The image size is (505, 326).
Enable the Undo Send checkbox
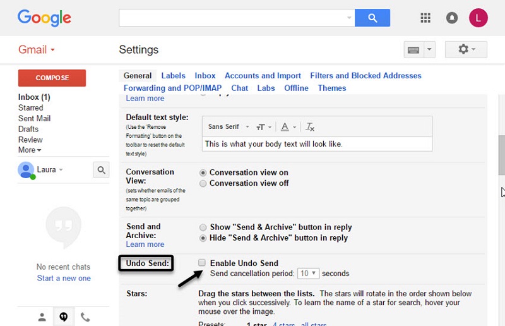coord(202,262)
